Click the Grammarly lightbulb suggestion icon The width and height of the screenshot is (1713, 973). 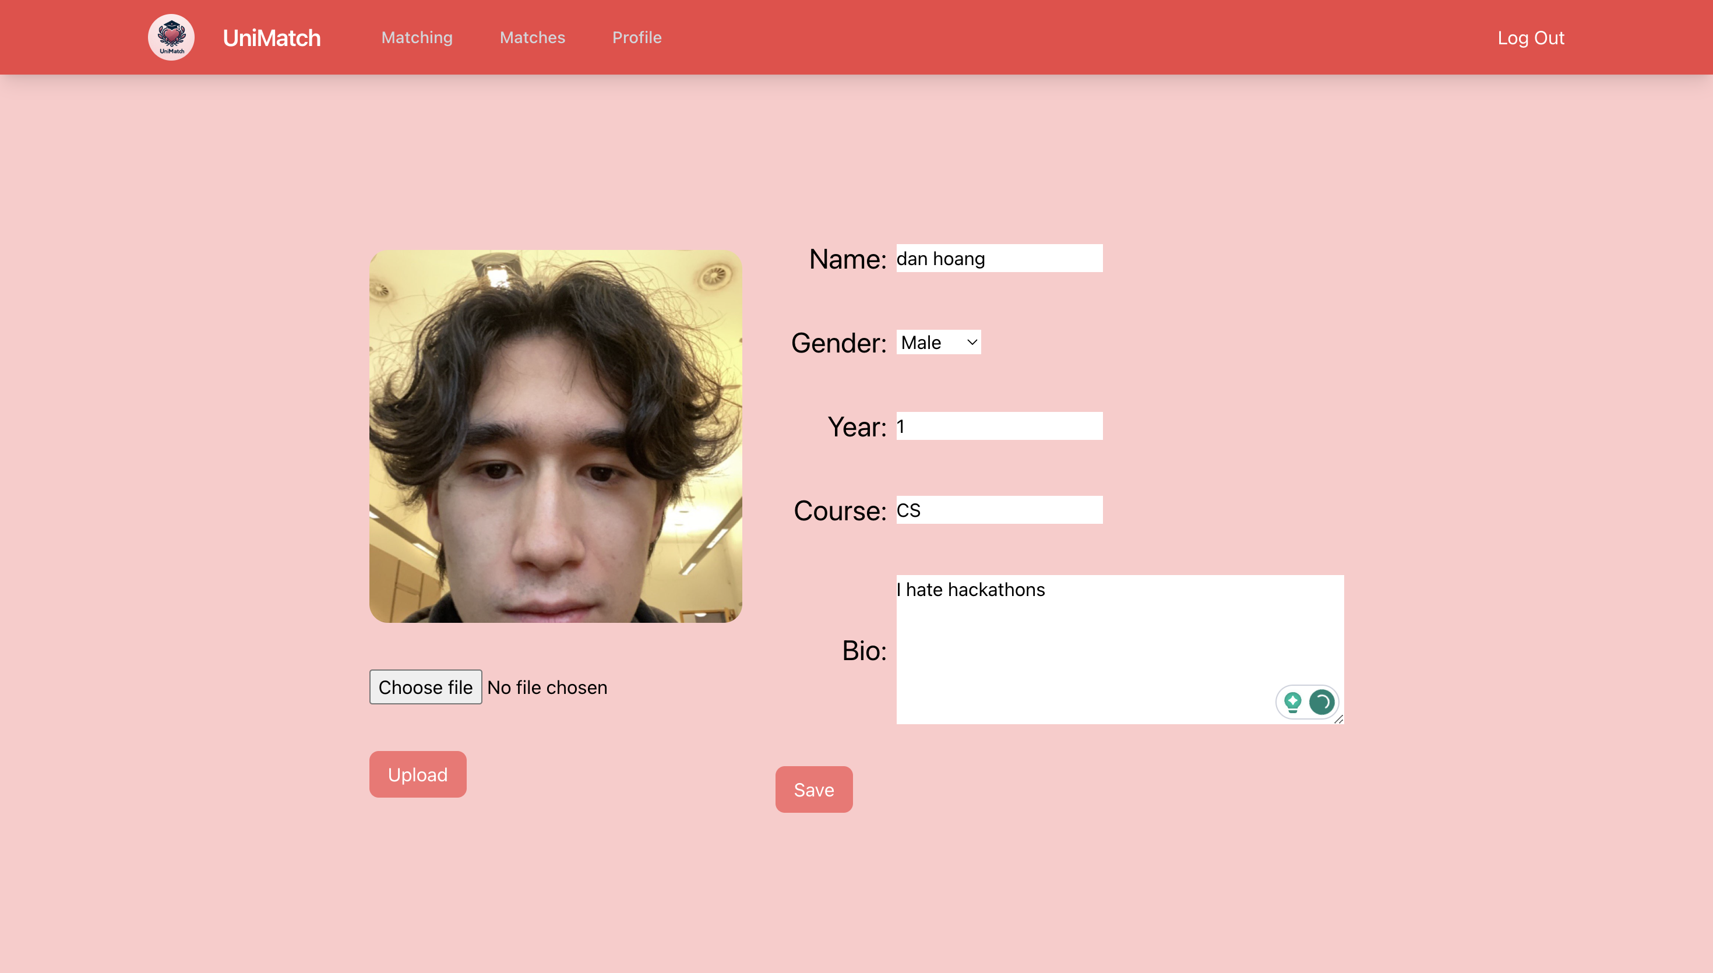tap(1292, 701)
